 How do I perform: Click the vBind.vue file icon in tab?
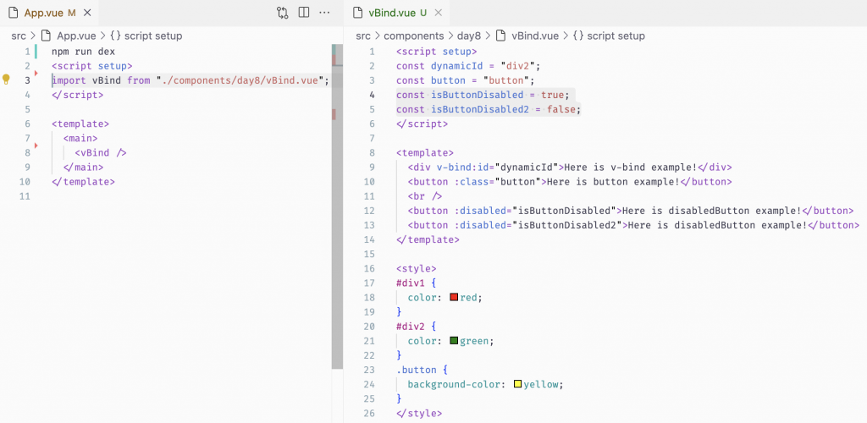point(358,13)
